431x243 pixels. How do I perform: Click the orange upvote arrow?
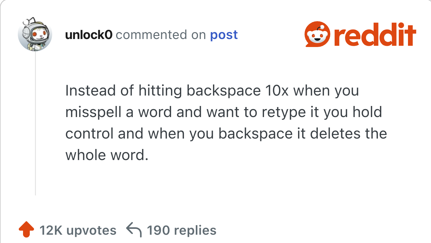(x=26, y=229)
